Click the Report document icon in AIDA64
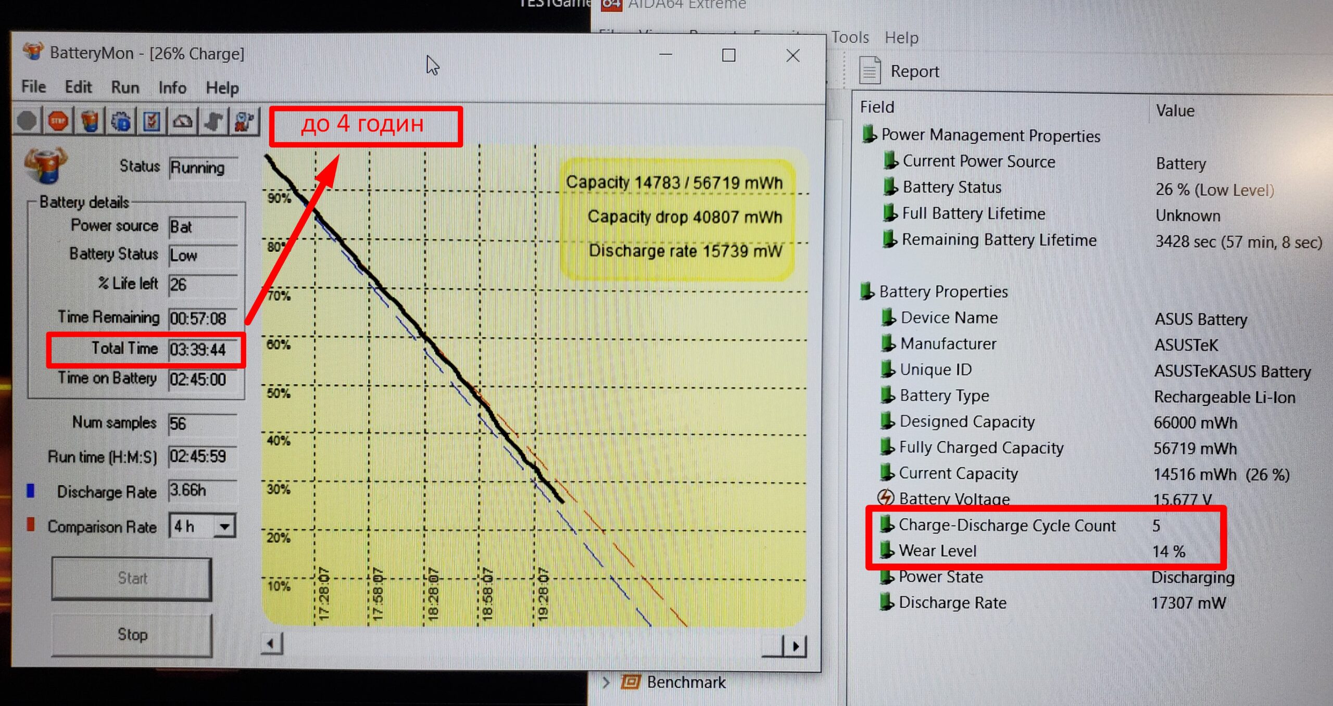The width and height of the screenshot is (1333, 706). [x=870, y=71]
